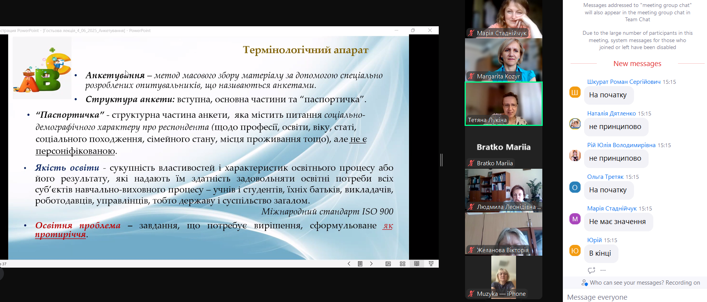Click Ольга Третяк's avatar in chat
The width and height of the screenshot is (707, 302).
click(575, 188)
